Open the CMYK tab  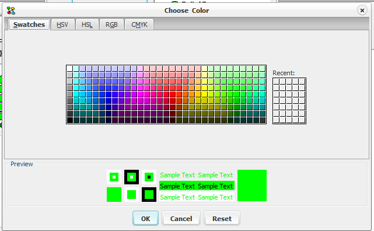(x=139, y=24)
